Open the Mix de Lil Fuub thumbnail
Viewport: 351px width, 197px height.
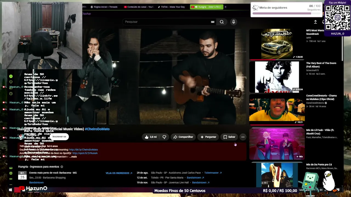pyautogui.click(x=277, y=144)
